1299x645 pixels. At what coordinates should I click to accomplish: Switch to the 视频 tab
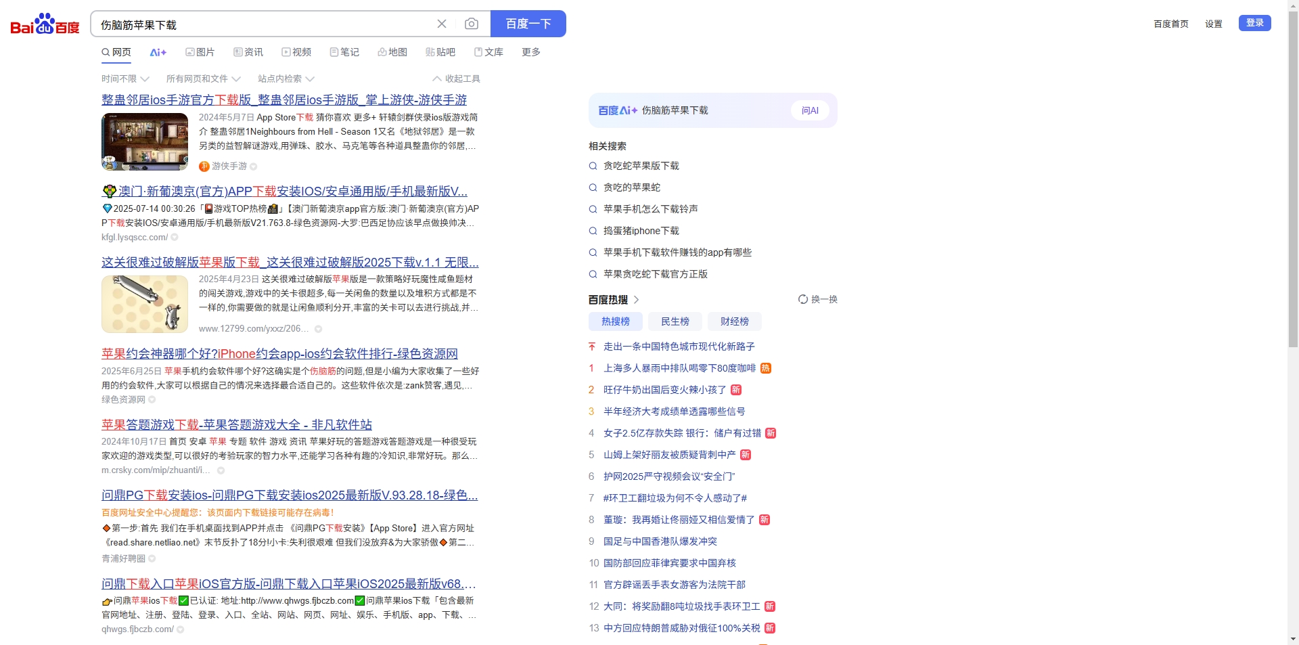[296, 52]
